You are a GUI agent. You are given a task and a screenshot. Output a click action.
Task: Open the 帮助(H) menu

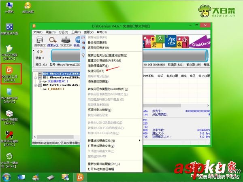[102, 32]
